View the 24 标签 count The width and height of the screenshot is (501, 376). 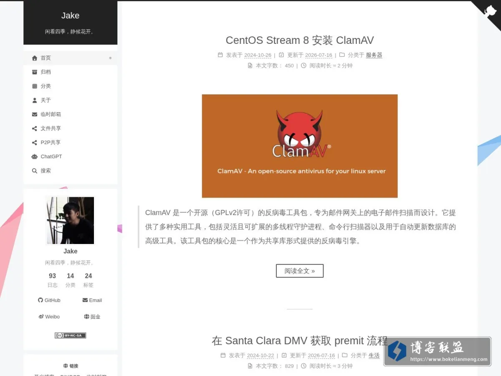(x=88, y=280)
